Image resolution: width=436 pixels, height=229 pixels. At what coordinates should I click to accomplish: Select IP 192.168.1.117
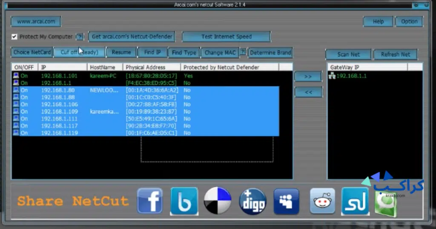pyautogui.click(x=59, y=126)
